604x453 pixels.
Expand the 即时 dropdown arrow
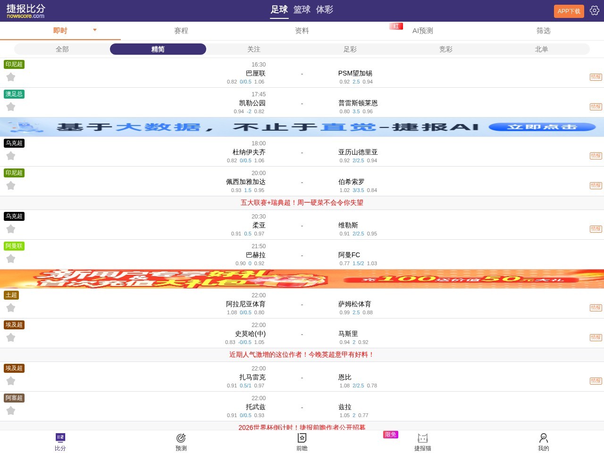click(94, 30)
